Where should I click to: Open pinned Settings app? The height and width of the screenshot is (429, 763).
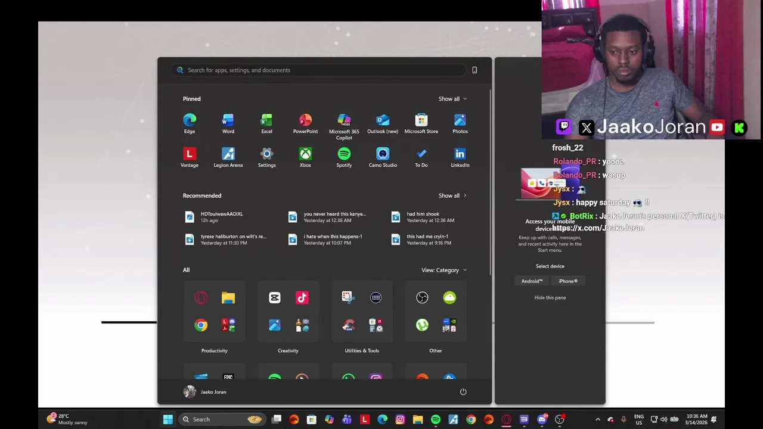(x=266, y=158)
